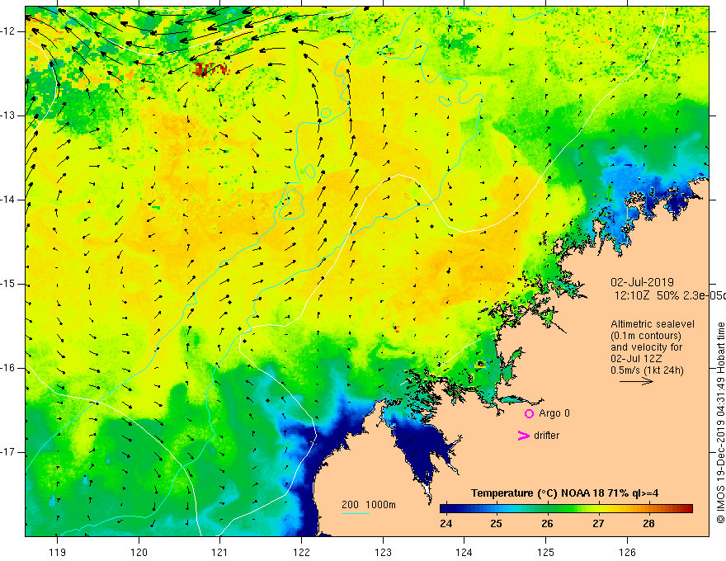
Task: Click the 'Argo 0' label
Action: point(554,413)
